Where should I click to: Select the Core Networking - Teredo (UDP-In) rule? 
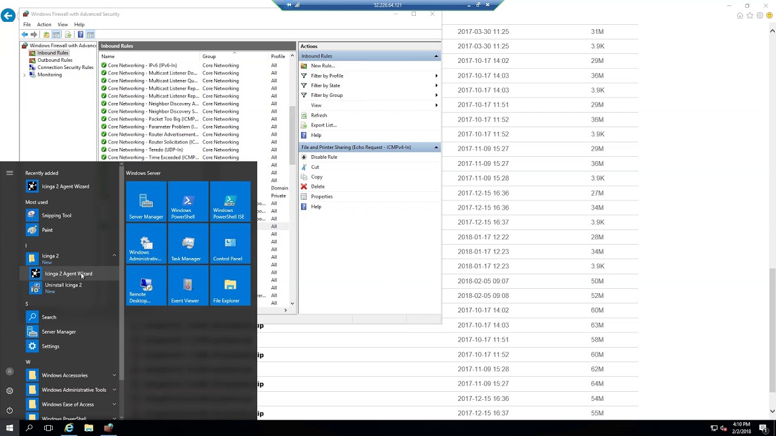[145, 150]
